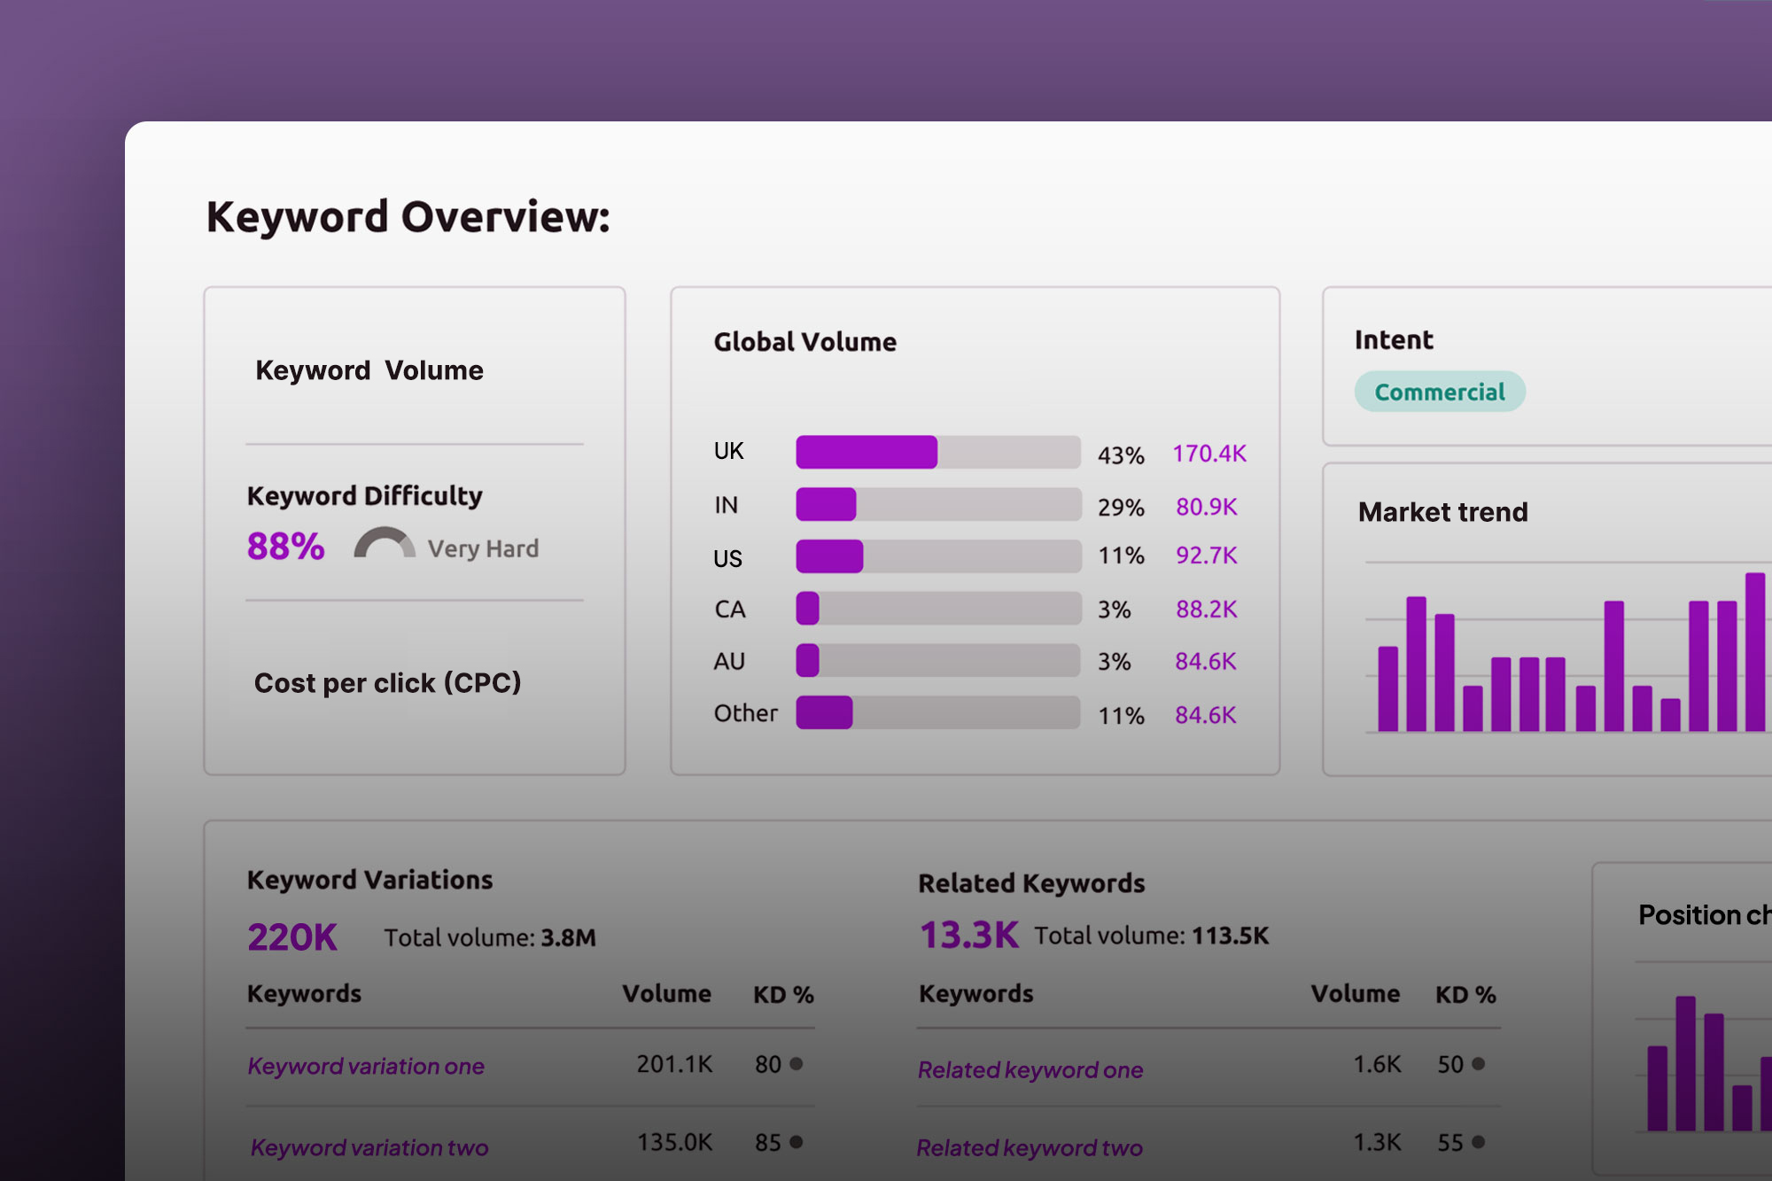Open the Related keyword two link
This screenshot has height=1181, width=1772.
[1030, 1148]
